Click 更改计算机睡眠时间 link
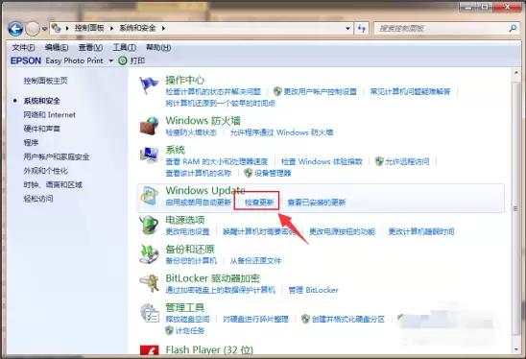This screenshot has height=359, width=526. pyautogui.click(x=421, y=231)
